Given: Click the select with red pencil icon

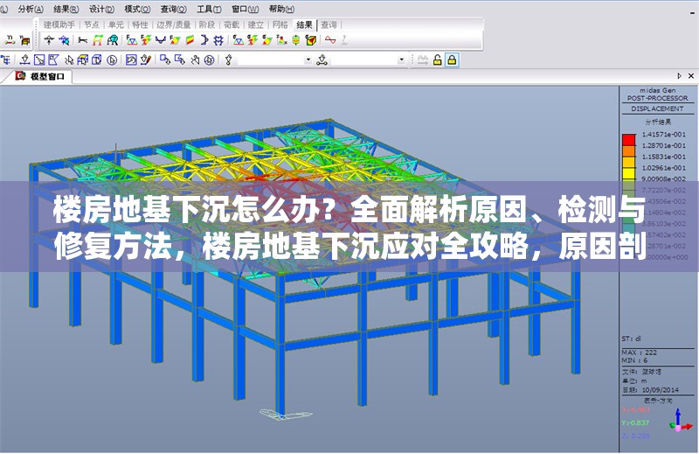Looking at the screenshot, I should click(146, 59).
